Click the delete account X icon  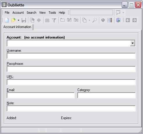(76, 20)
